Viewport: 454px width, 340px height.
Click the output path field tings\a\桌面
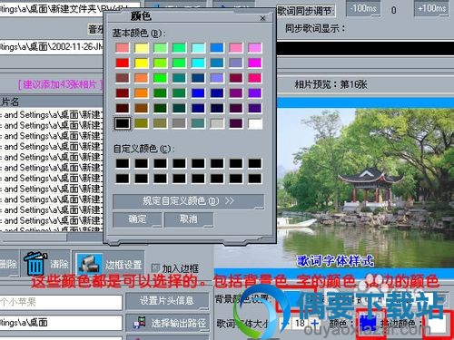[61, 323]
